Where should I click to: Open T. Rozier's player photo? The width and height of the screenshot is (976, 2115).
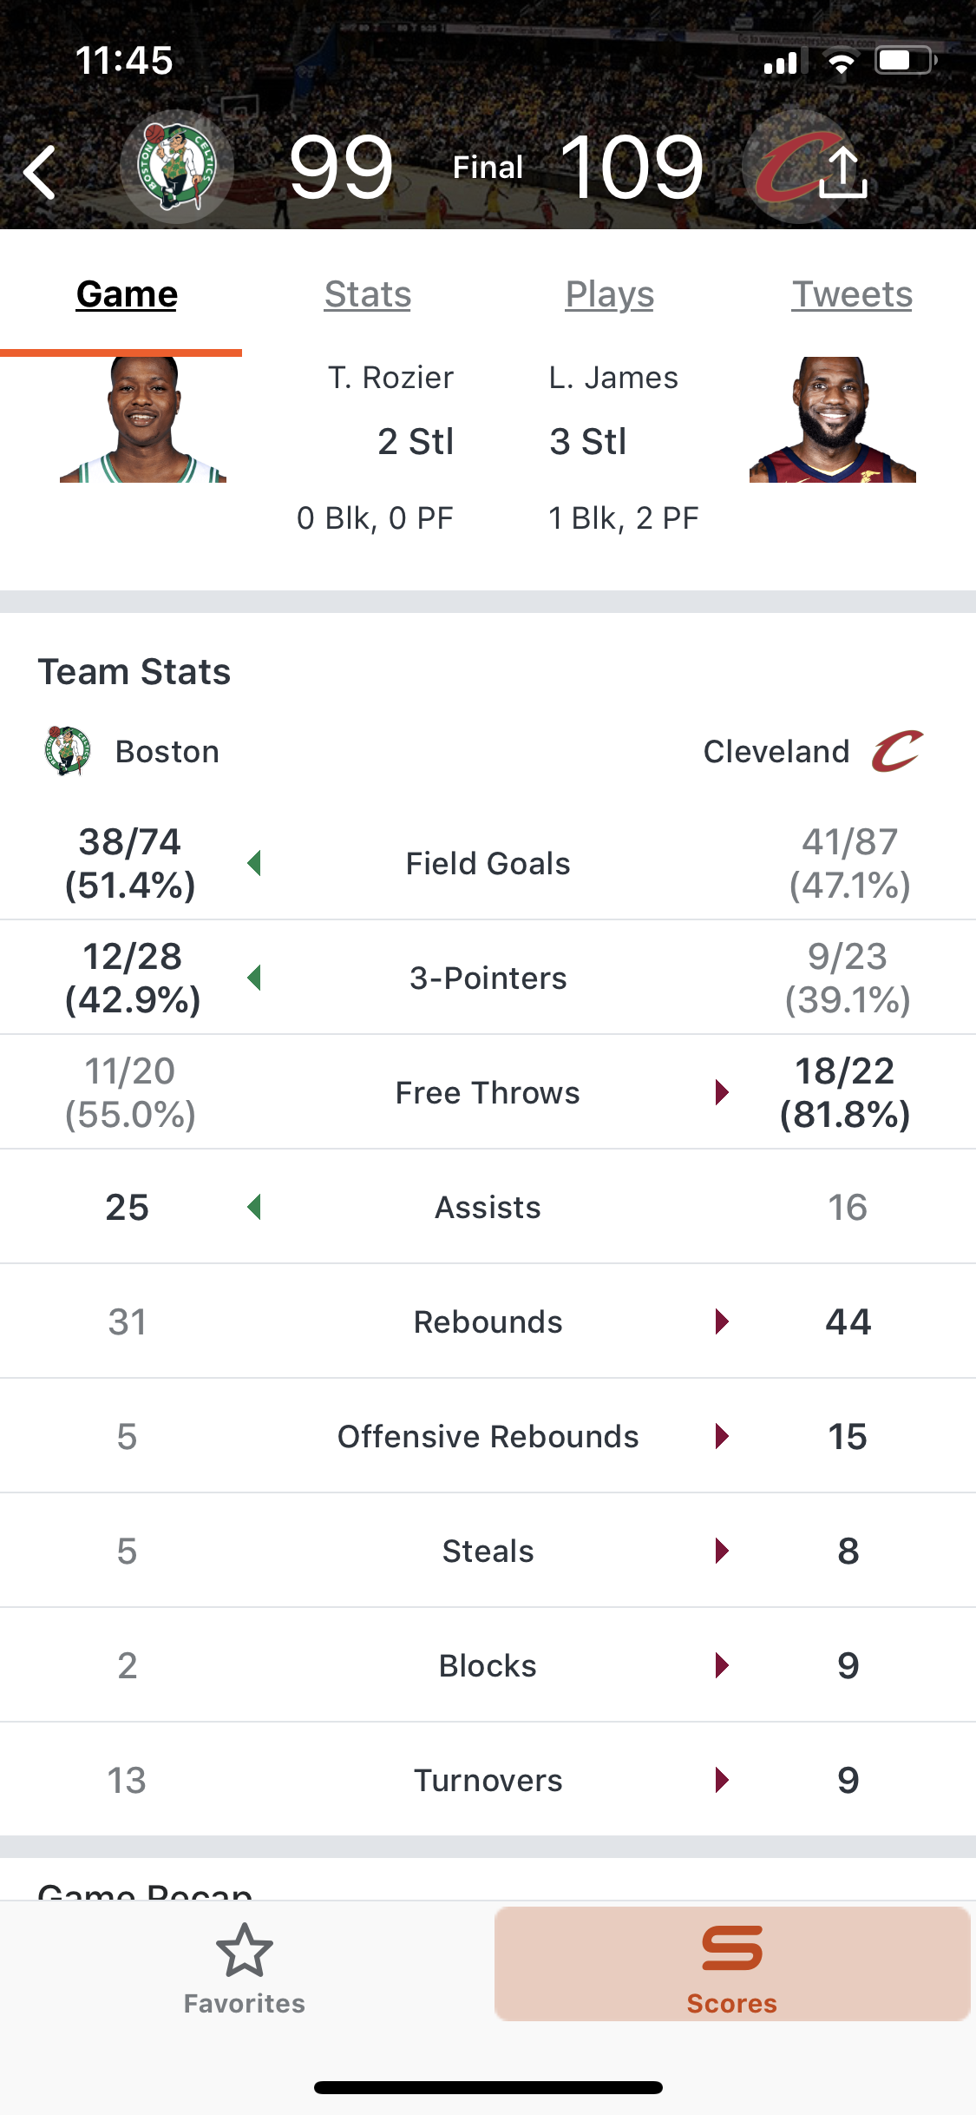click(143, 419)
